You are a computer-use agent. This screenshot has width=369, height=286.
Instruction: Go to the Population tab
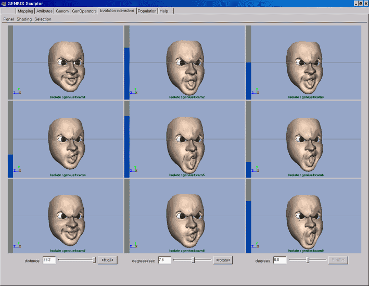coord(147,11)
